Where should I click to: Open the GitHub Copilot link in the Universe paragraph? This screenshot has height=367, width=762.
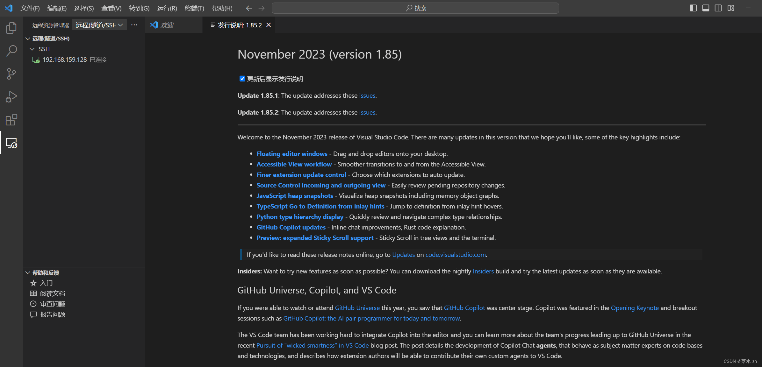pos(464,308)
